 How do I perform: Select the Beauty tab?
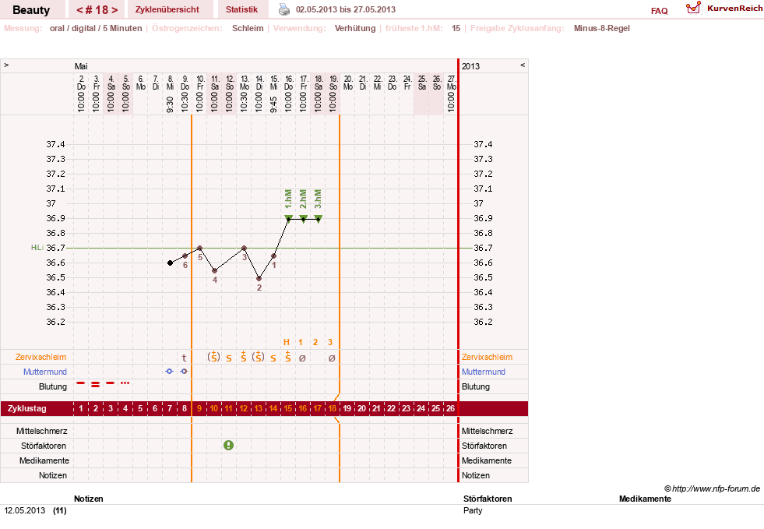click(32, 10)
